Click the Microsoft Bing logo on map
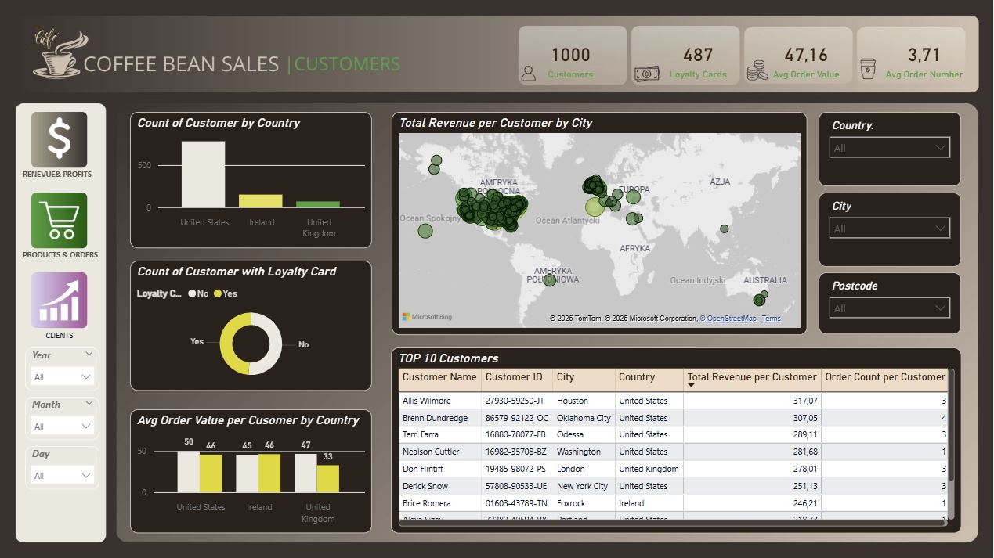Screen dimensions: 994x558 [427, 317]
